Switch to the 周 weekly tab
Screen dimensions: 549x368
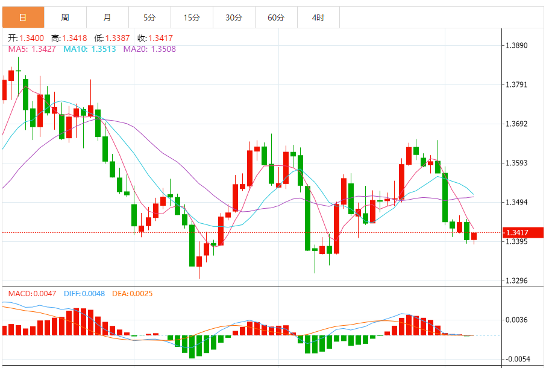click(x=65, y=17)
